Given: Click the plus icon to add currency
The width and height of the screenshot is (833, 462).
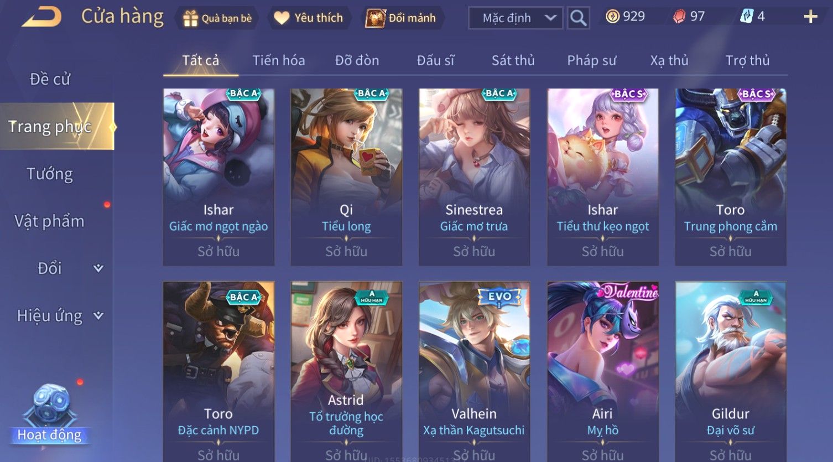Looking at the screenshot, I should click(810, 17).
